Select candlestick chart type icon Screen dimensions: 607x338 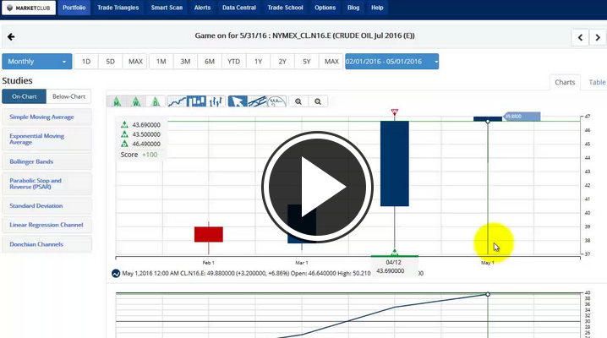(196, 101)
